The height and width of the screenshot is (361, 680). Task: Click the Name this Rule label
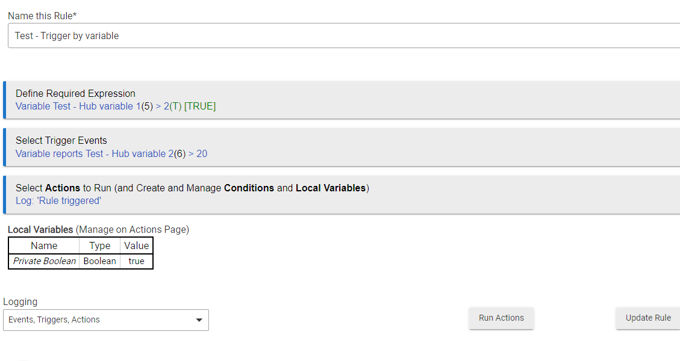(x=42, y=16)
